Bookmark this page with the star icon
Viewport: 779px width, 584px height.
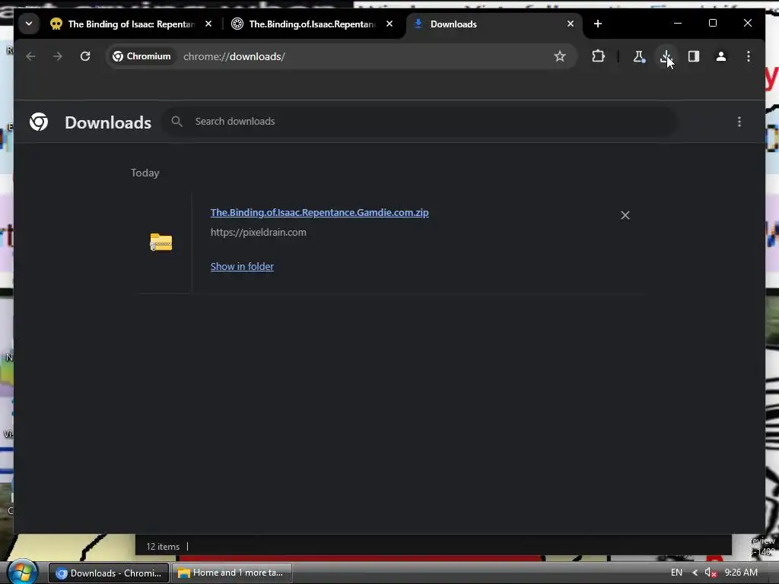(x=560, y=56)
